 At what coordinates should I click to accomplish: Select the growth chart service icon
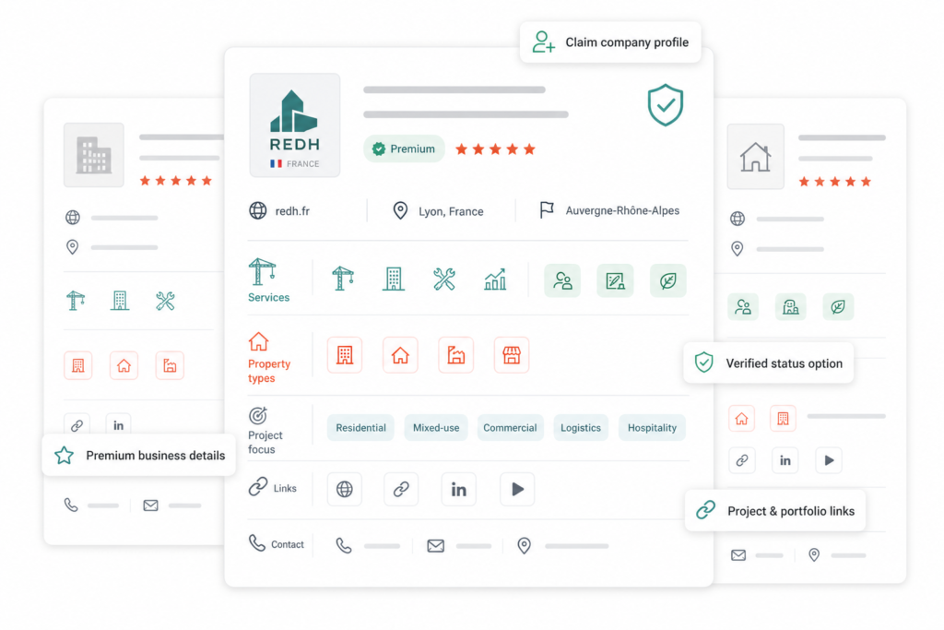495,279
